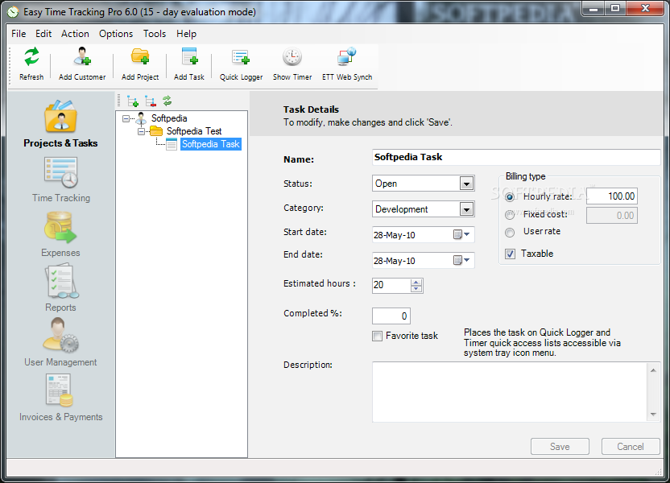The height and width of the screenshot is (483, 670).
Task: Click the expand all tree icon
Action: pyautogui.click(x=133, y=101)
